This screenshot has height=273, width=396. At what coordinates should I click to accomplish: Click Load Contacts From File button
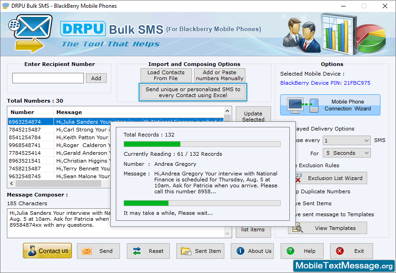click(166, 75)
